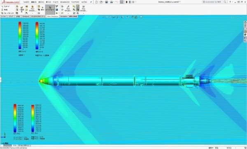Click the General Settings ribbon icon
The width and height of the screenshot is (247, 149).
coord(22,9)
